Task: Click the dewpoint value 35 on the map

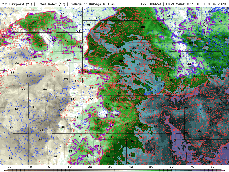Action: [x=12, y=73]
